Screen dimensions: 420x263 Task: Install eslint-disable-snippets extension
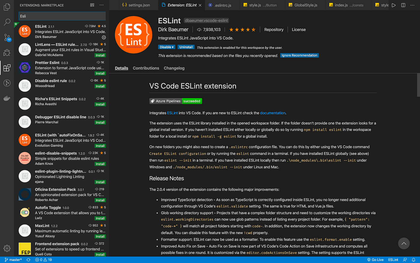tap(100, 164)
